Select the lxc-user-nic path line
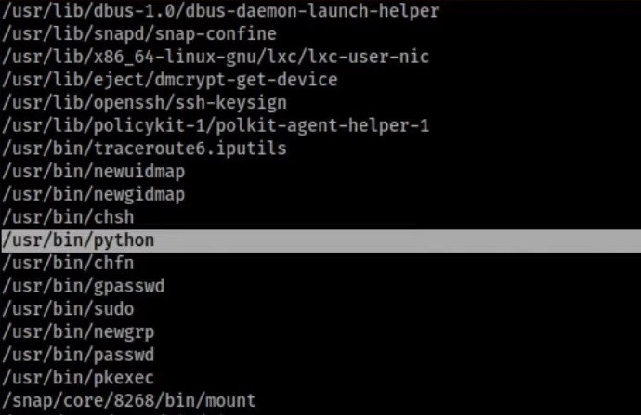 (x=216, y=58)
